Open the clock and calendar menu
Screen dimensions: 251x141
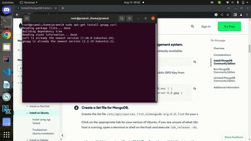point(132,2)
